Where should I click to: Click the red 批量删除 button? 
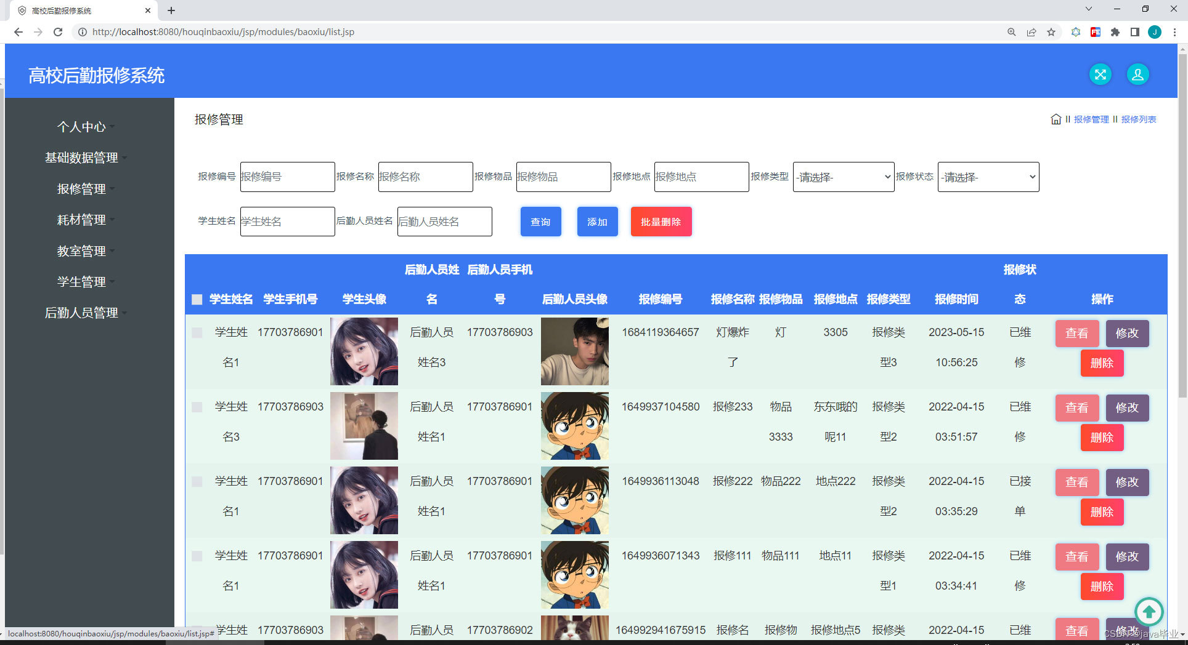click(x=661, y=222)
